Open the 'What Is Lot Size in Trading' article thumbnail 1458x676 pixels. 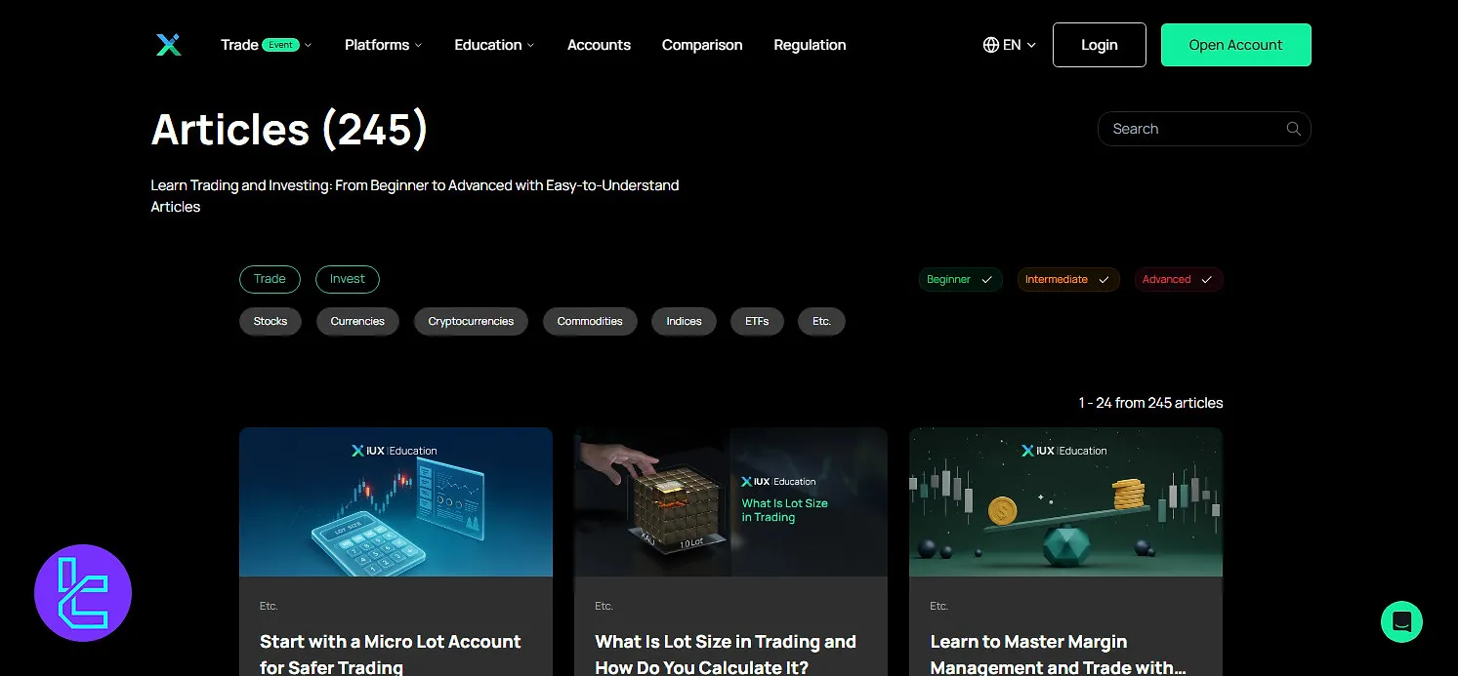(x=730, y=501)
